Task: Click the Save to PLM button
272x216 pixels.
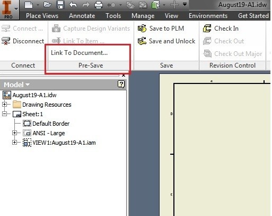Action: [x=161, y=29]
